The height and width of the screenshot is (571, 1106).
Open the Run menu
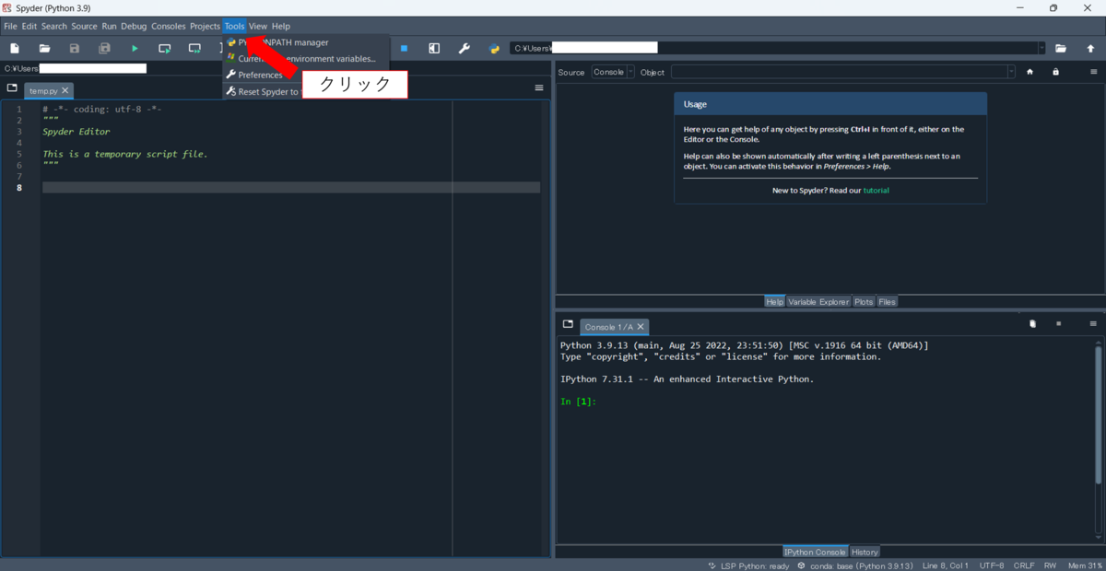click(x=109, y=27)
